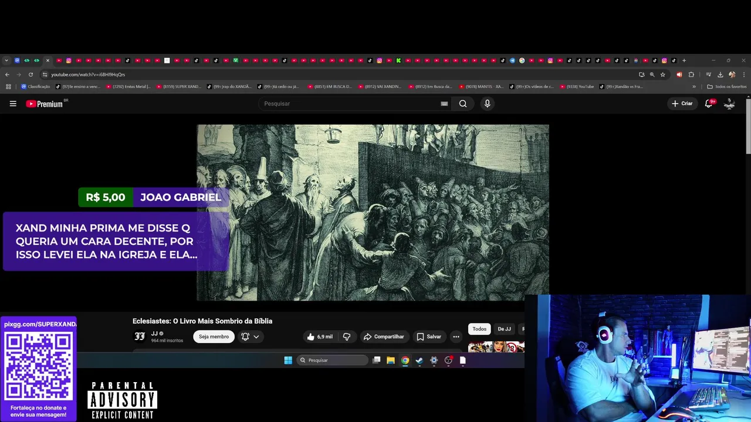Click the Compartilhar share button
The width and height of the screenshot is (751, 422).
[x=384, y=336]
